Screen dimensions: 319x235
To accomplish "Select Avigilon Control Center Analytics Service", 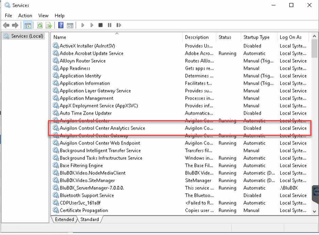I will click(102, 128).
